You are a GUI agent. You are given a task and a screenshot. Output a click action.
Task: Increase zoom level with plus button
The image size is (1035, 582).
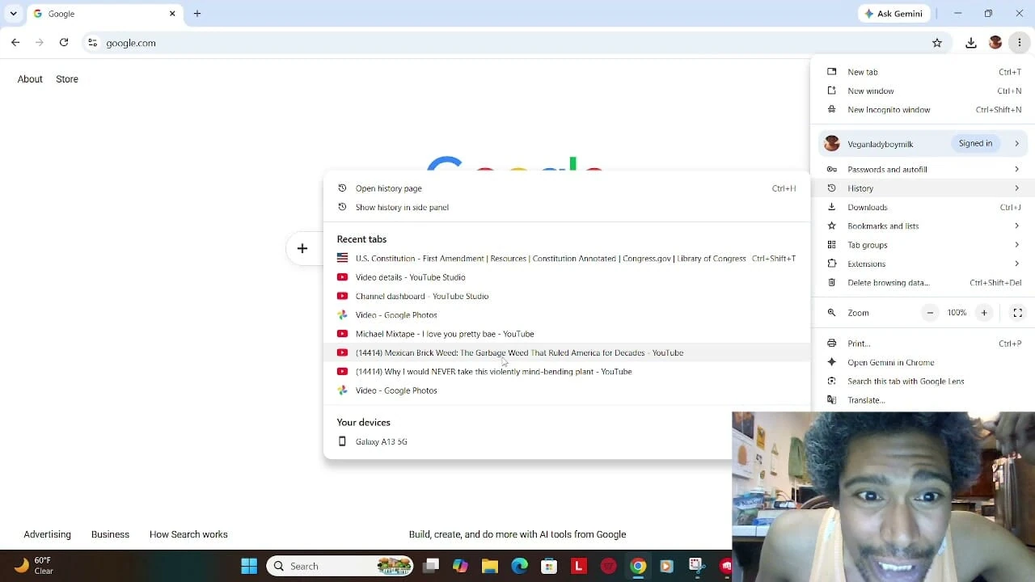point(984,313)
